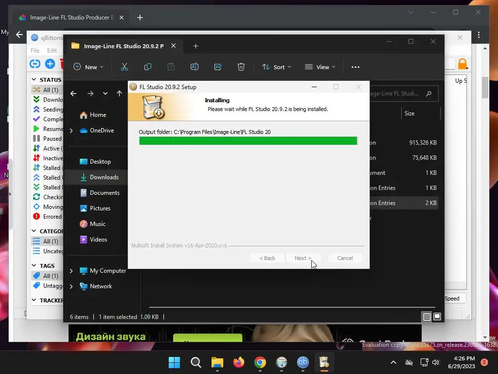Open the File menu in qBittorrent
Screen dimensions: 498x374
coord(35,51)
